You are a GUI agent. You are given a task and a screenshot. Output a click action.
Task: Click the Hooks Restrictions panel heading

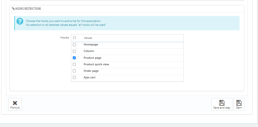28,9
